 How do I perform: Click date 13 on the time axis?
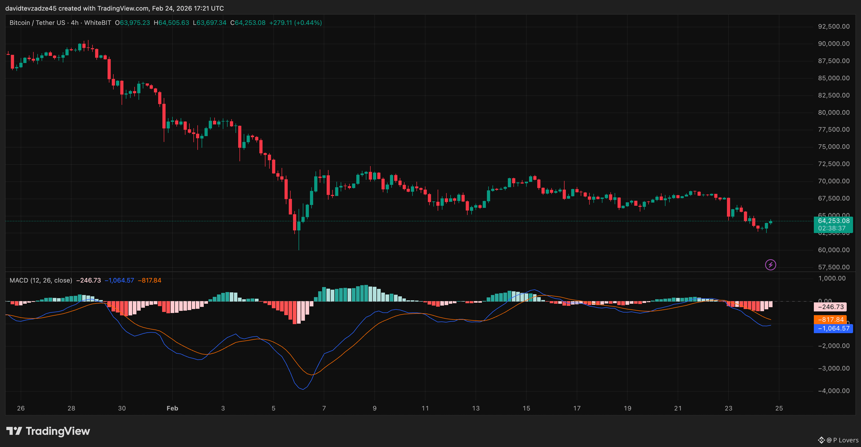[x=476, y=408]
